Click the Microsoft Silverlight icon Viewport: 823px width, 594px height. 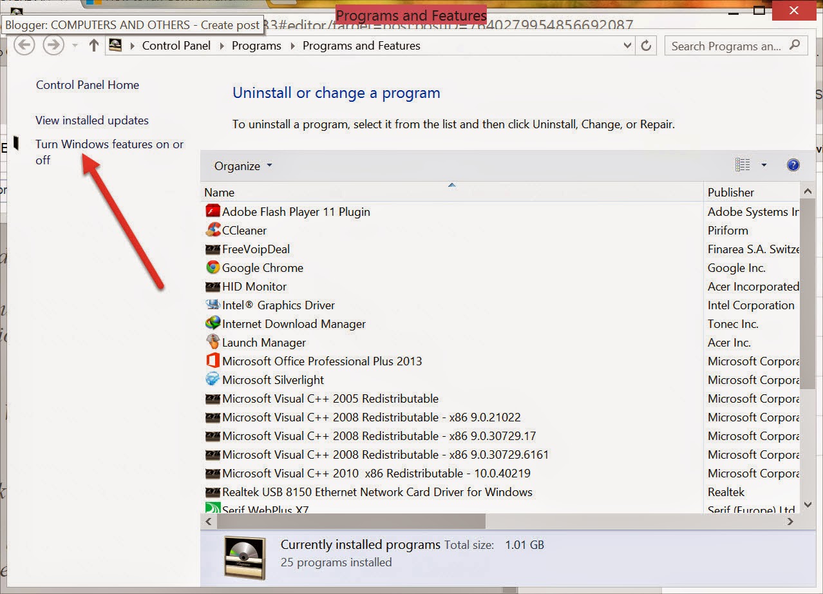(x=213, y=379)
